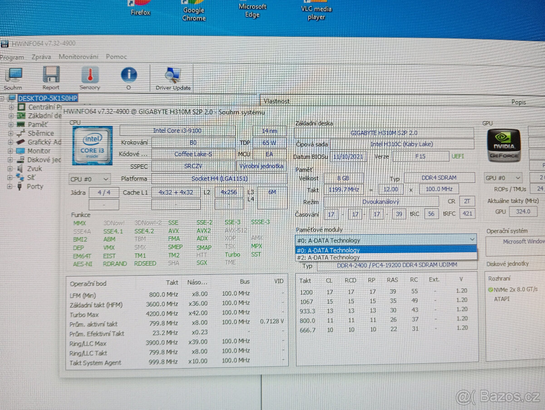Image resolution: width=545 pixels, height=410 pixels.
Task: Click the Dvoukanálový memory mode field
Action: pos(381,201)
